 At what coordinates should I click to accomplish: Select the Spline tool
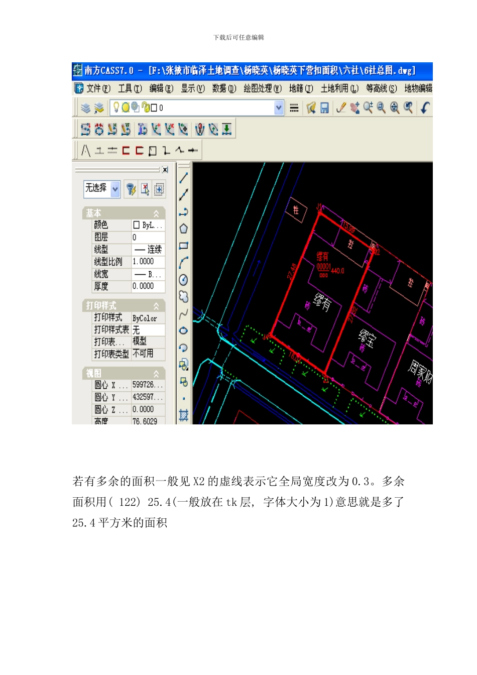tap(184, 314)
